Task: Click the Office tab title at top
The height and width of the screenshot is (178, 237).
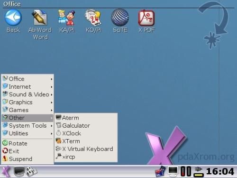Action: tap(12, 4)
